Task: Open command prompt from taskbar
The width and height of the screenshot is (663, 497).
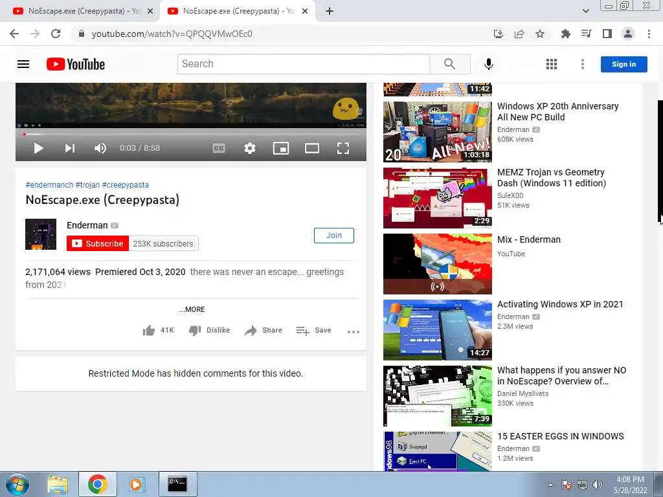Action: point(177,484)
